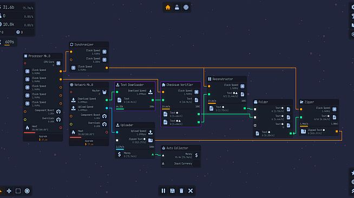Click Uploader's white Zipped Text input port
This screenshot has height=198, width=354.
click(117, 140)
